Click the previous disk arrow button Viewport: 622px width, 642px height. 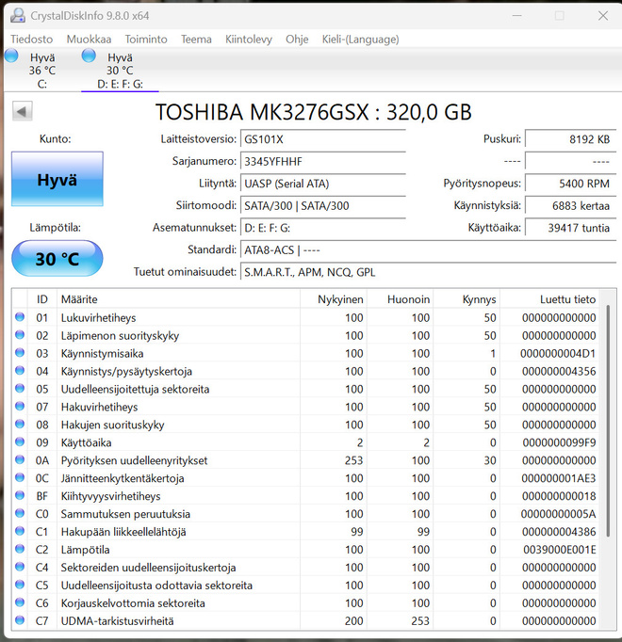(x=22, y=111)
